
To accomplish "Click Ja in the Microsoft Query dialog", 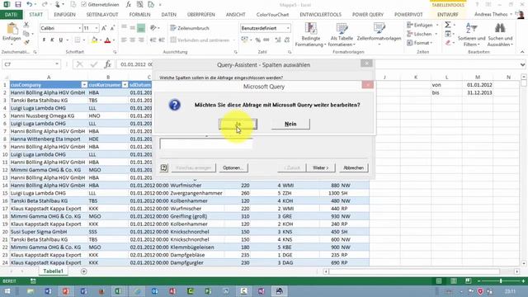I will 238,124.
